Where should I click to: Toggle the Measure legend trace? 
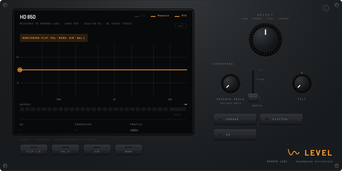[x=160, y=16]
